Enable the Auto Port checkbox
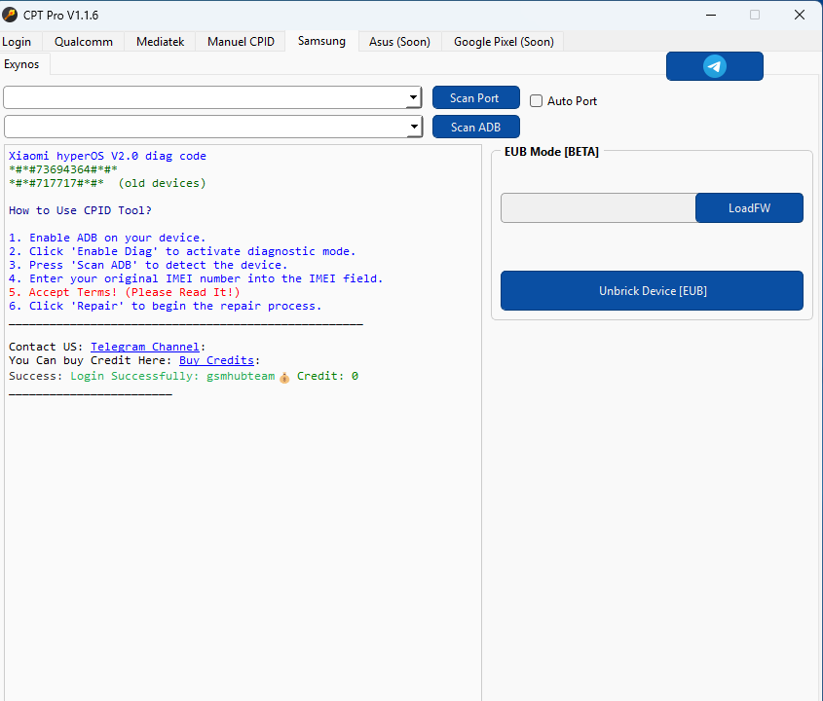 (536, 100)
